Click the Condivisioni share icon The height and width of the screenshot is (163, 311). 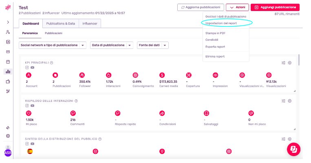pos(162,113)
